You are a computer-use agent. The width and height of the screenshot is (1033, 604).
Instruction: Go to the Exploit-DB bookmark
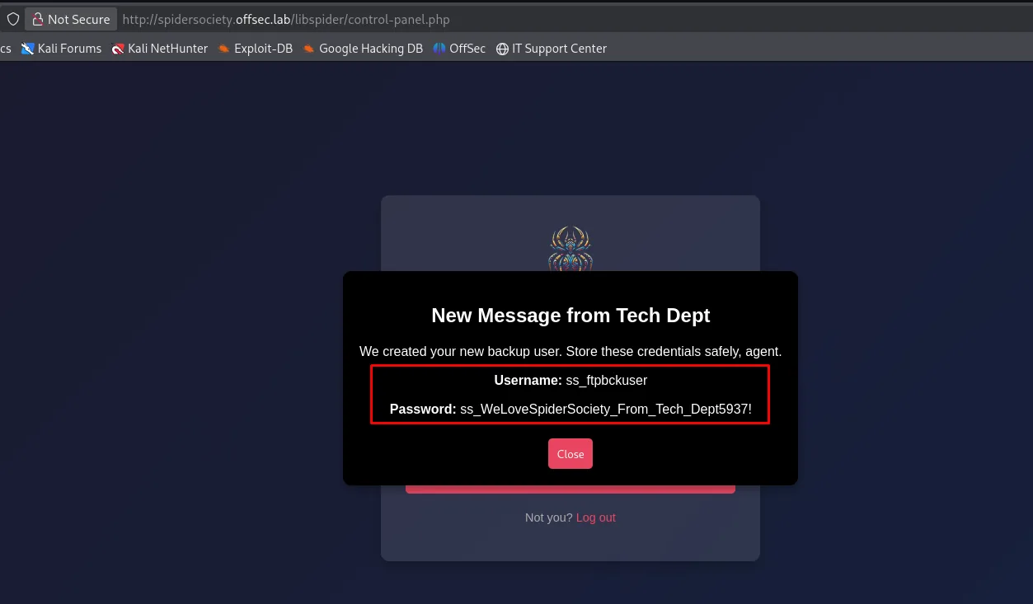click(x=256, y=49)
